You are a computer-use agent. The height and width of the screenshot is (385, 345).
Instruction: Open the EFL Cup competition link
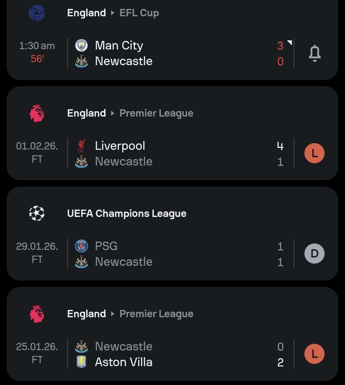tap(139, 13)
